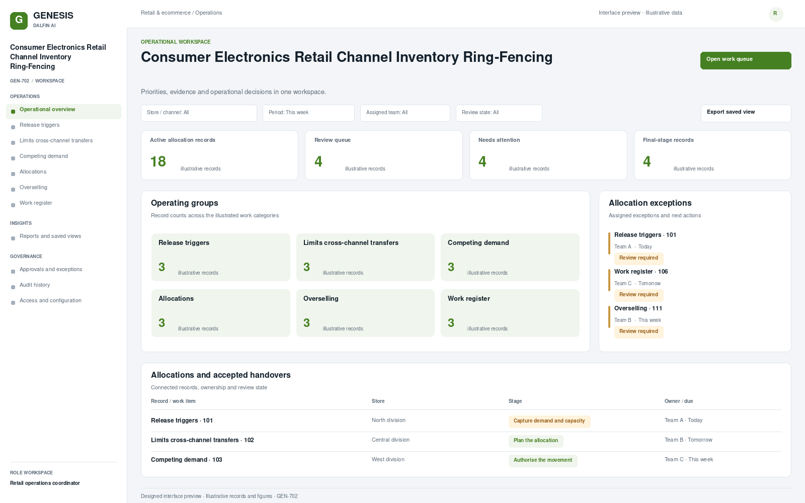This screenshot has width=805, height=503.
Task: Open the Work register operating group tile
Action: pyautogui.click(x=510, y=313)
